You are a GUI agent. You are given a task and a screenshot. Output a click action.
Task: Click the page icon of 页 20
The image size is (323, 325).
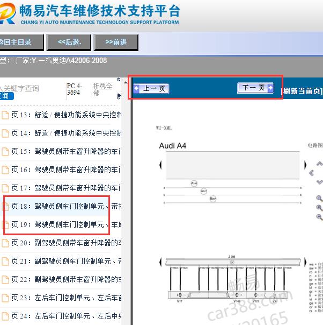click(5, 243)
